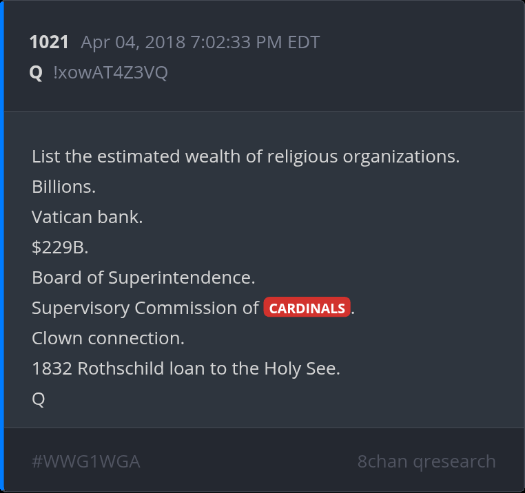Click the blue accent bar on card edge

pos(2,246)
